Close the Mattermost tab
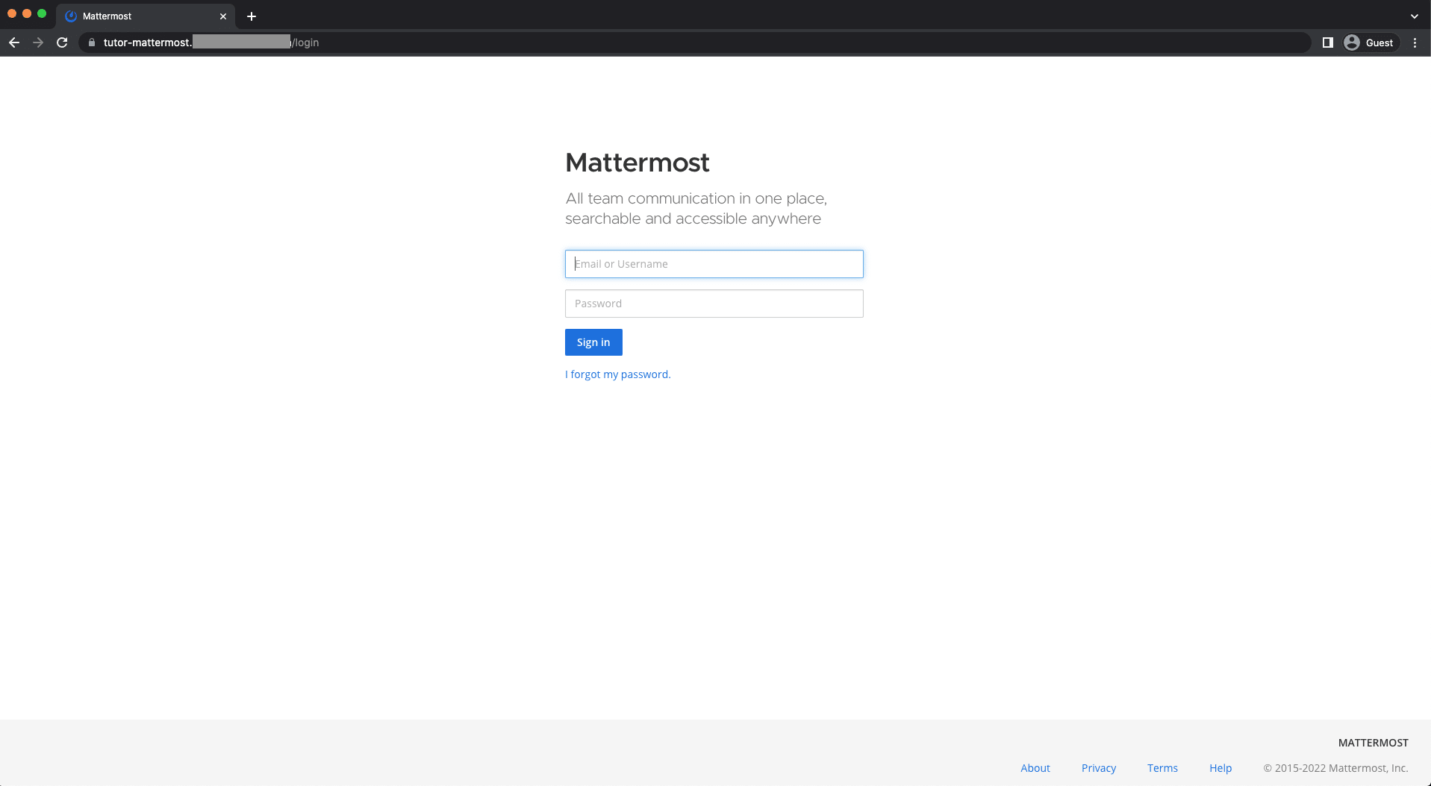The height and width of the screenshot is (786, 1431). pos(222,16)
